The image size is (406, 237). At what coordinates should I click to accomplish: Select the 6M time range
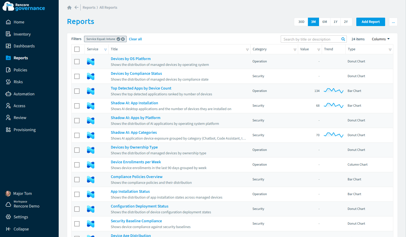point(325,22)
